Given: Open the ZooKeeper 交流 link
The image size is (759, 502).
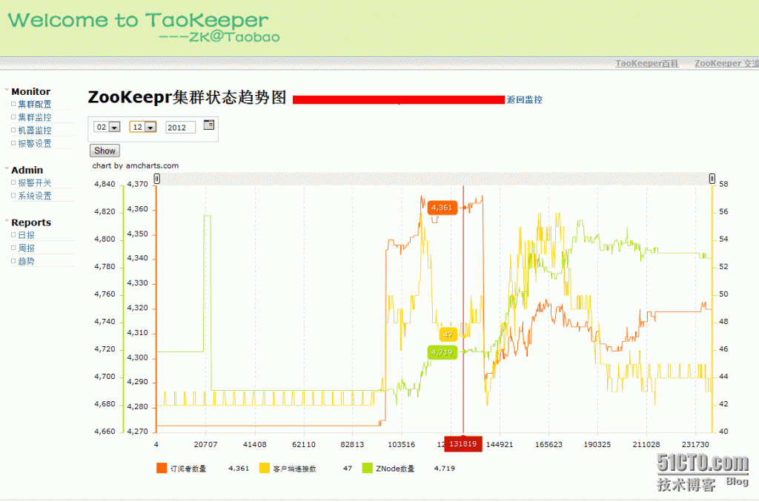Looking at the screenshot, I should [726, 64].
